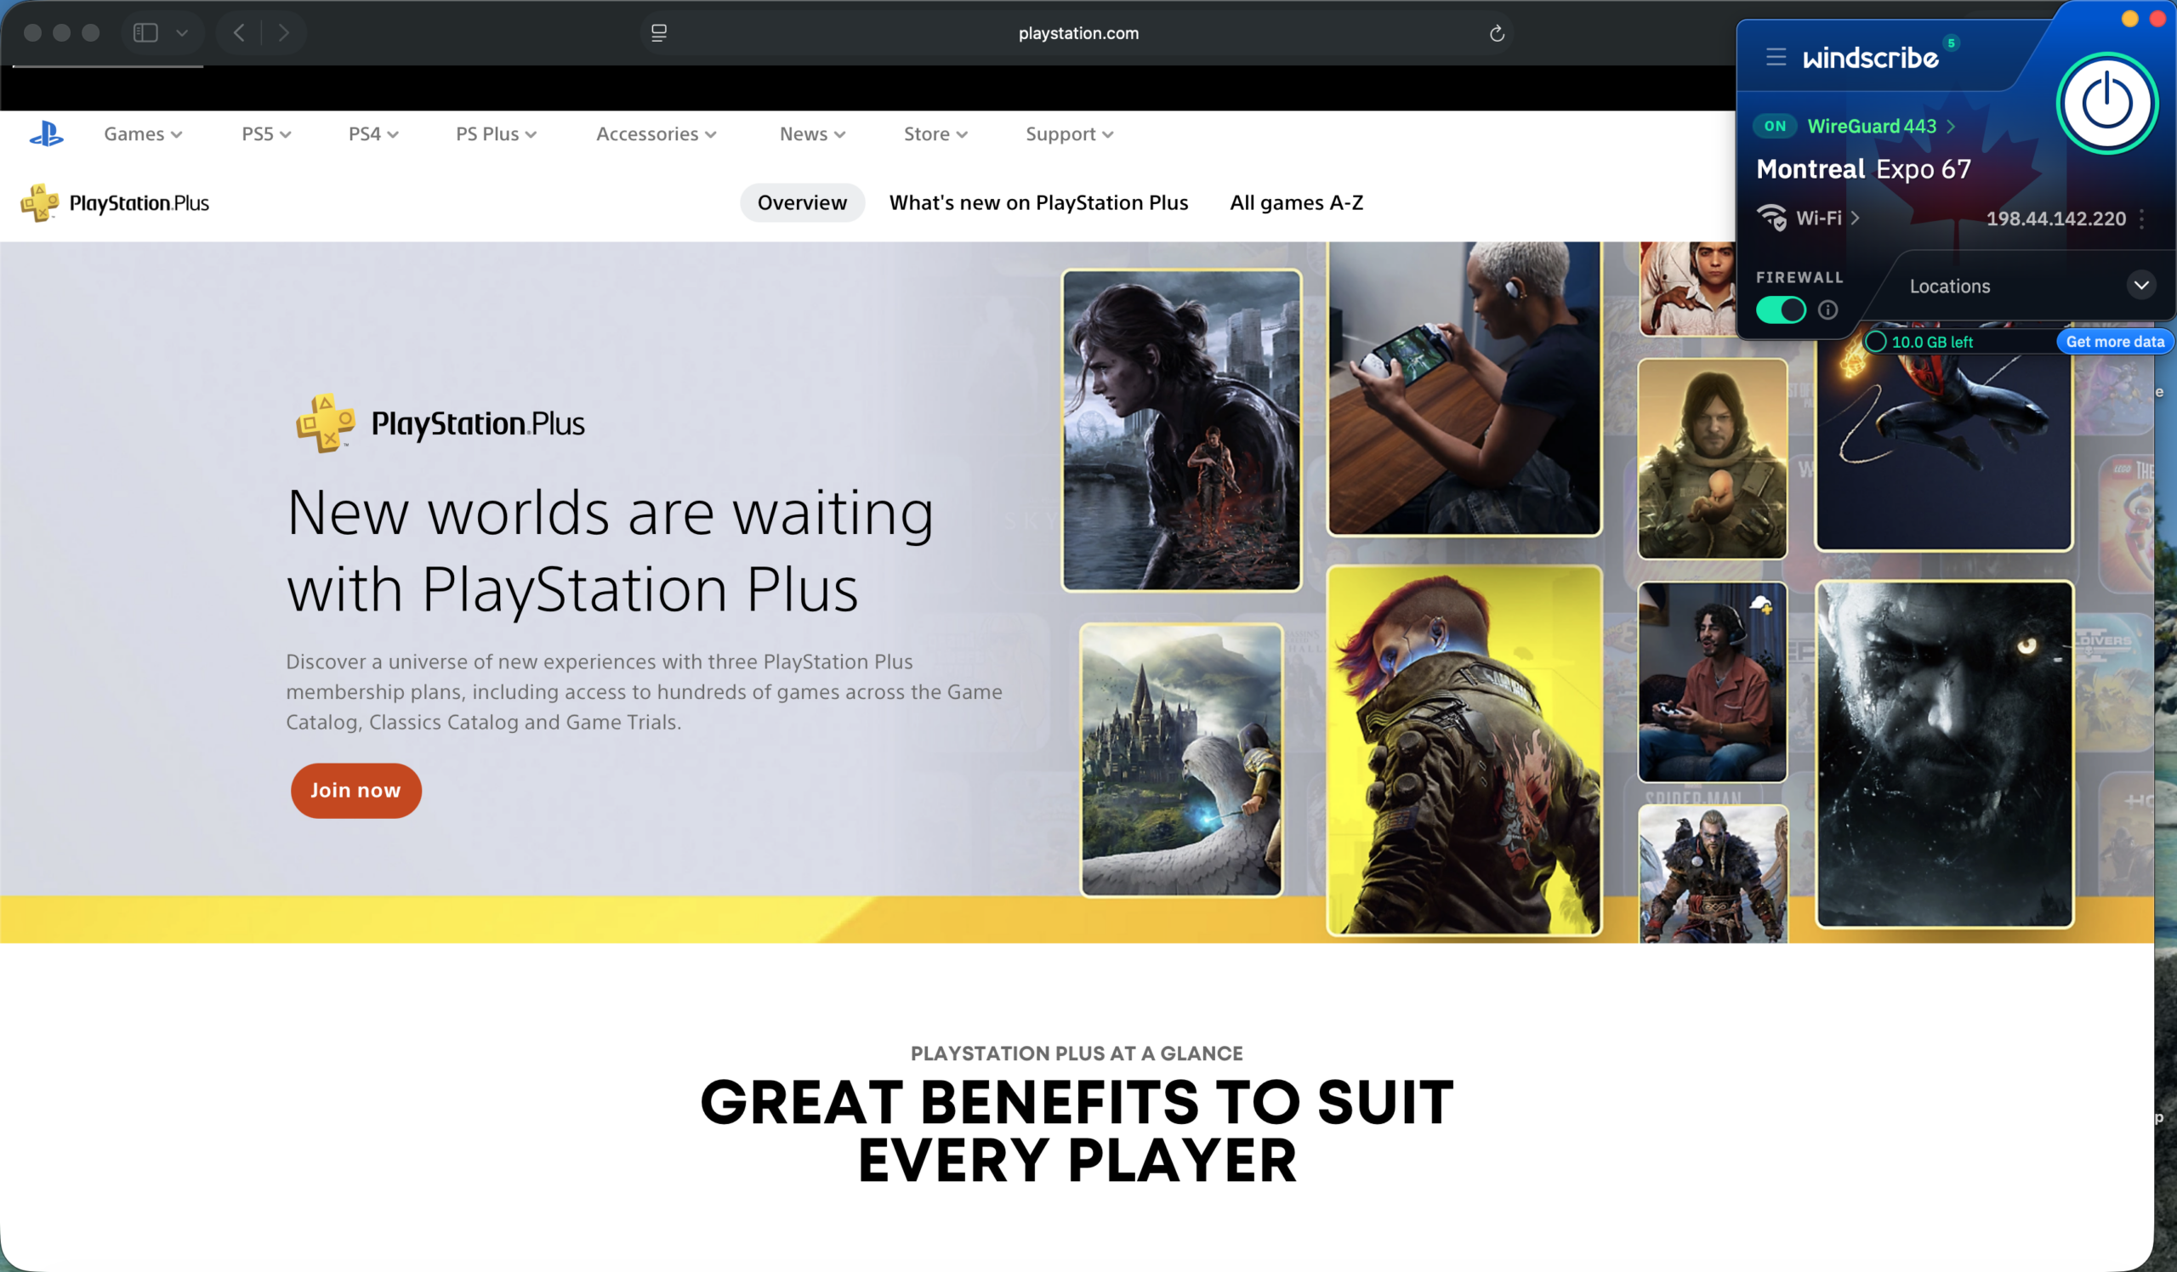Click the Windscribe Wi-Fi network icon
Screen dimensions: 2177x1272
[x=1772, y=218]
